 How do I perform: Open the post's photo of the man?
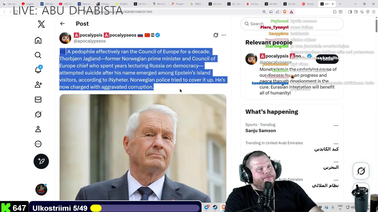[143, 147]
